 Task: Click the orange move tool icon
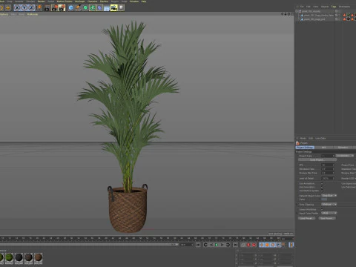tap(8, 8)
